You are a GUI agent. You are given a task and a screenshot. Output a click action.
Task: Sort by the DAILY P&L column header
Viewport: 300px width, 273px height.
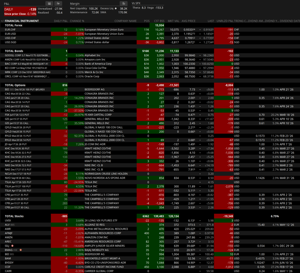click(61, 21)
